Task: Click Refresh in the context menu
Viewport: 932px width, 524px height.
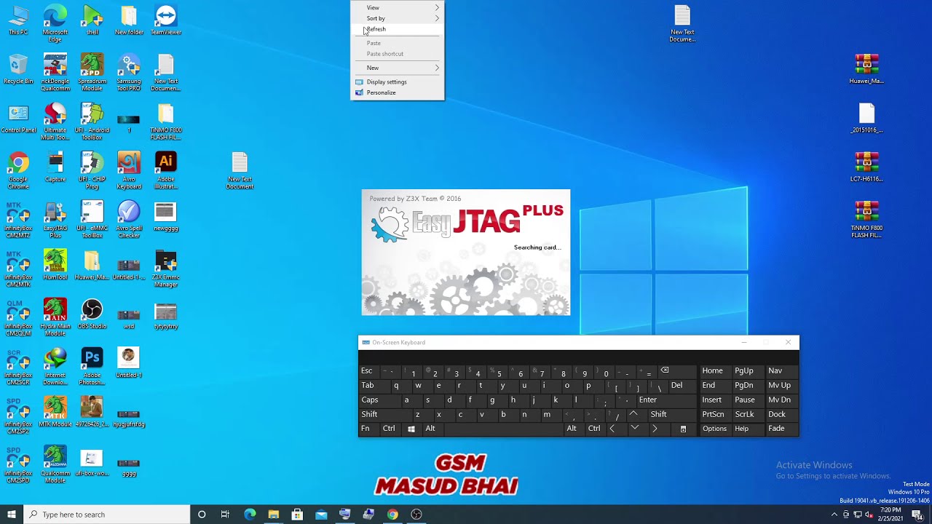Action: click(x=398, y=29)
